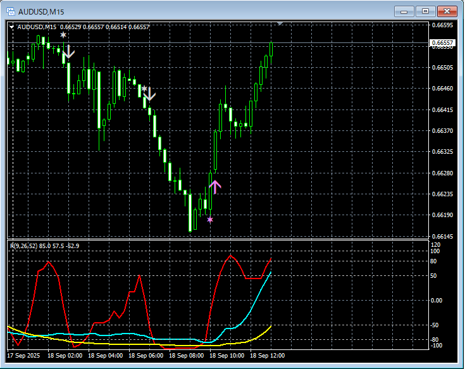Select the pink star marker below the candles

(x=210, y=220)
